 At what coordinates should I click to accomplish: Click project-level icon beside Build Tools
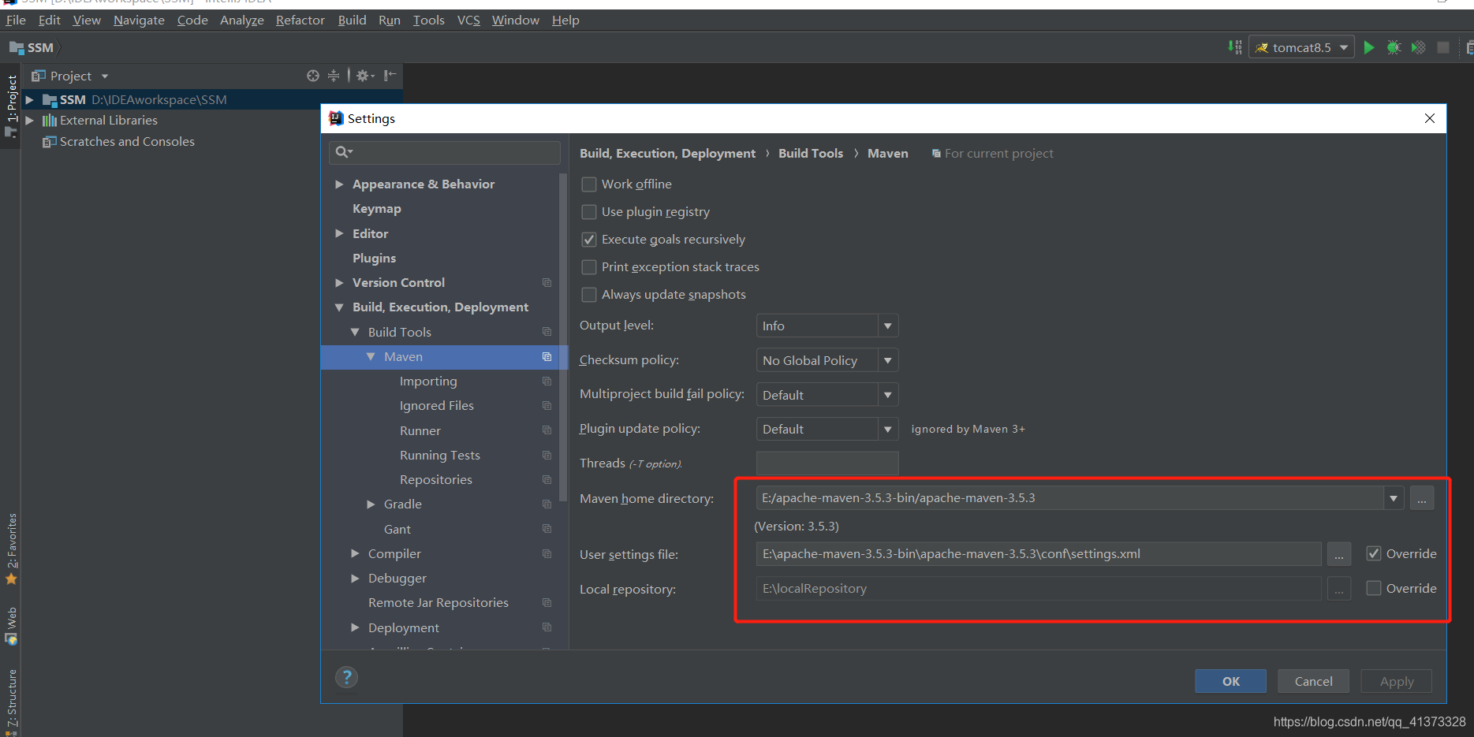[x=547, y=332]
